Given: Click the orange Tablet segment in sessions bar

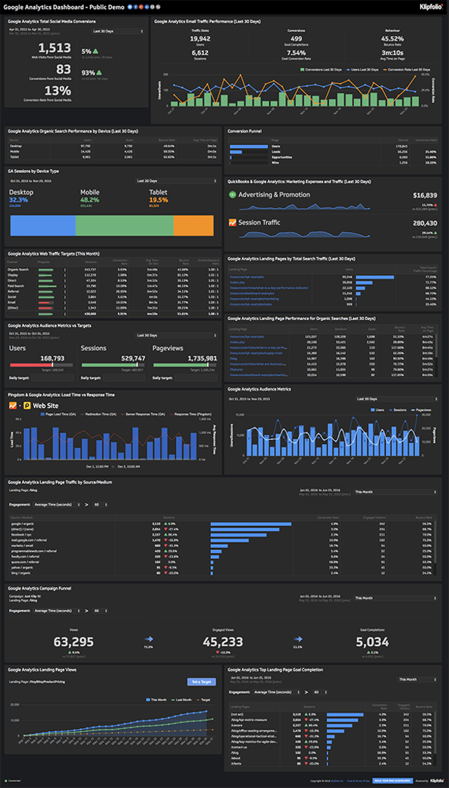Looking at the screenshot, I should [x=197, y=226].
